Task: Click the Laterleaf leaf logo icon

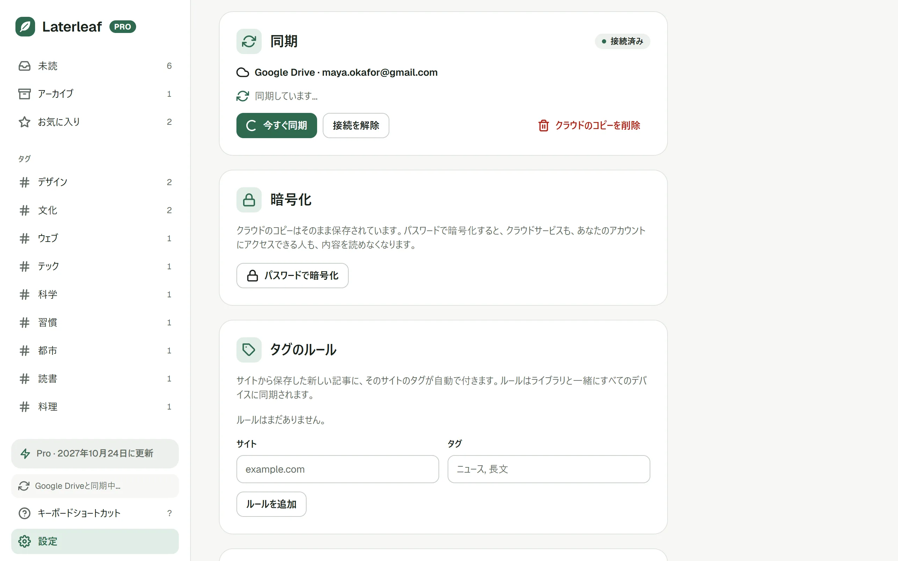Action: point(25,27)
